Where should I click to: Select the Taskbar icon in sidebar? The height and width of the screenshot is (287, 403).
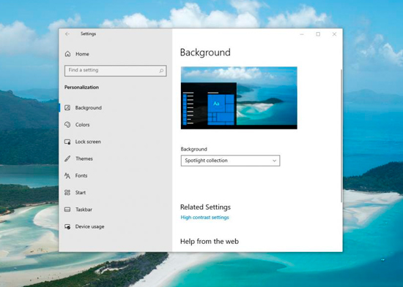click(67, 210)
